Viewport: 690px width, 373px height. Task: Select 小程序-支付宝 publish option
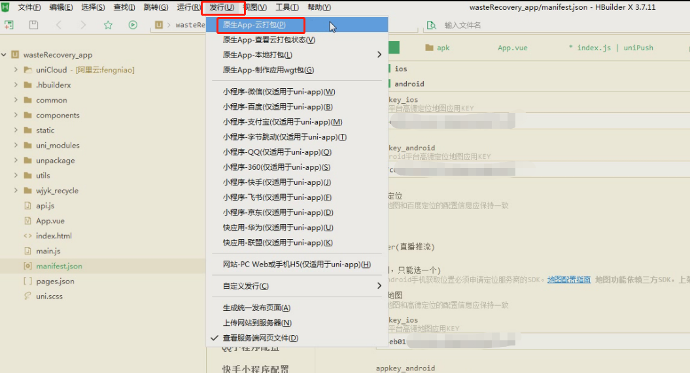297,122
